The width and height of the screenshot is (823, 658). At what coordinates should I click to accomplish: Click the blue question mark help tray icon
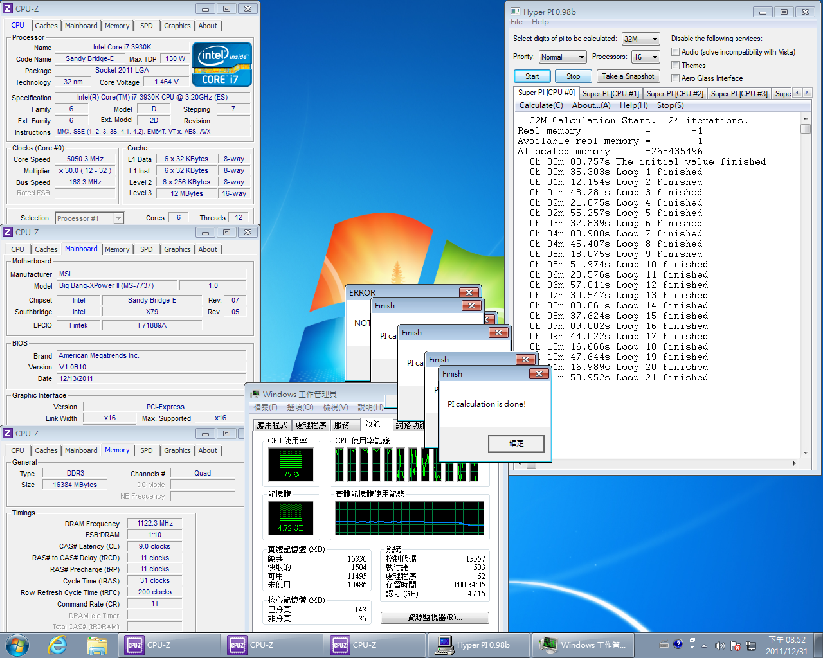pyautogui.click(x=678, y=645)
